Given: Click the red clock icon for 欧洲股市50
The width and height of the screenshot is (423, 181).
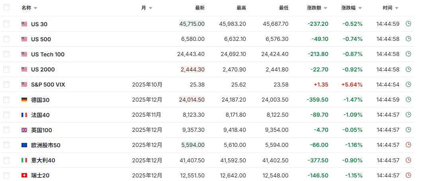Looking at the screenshot, I should [x=408, y=145].
